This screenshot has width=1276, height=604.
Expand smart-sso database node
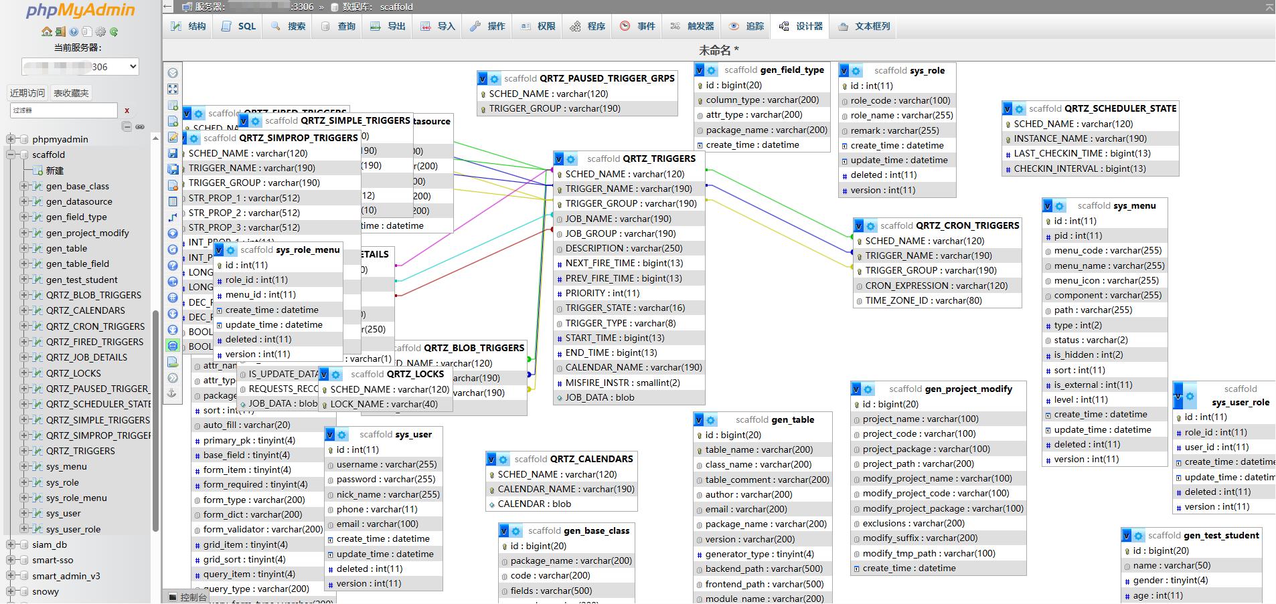click(10, 561)
